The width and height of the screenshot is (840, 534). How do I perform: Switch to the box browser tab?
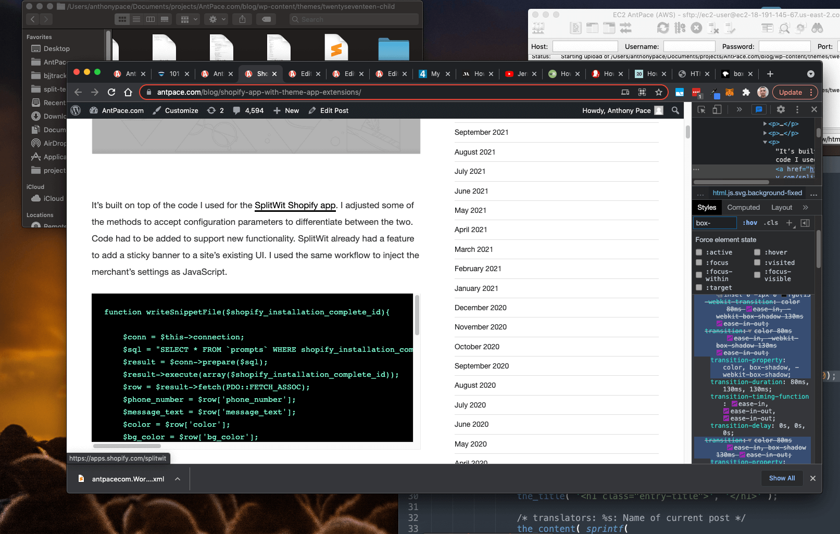[x=737, y=74]
